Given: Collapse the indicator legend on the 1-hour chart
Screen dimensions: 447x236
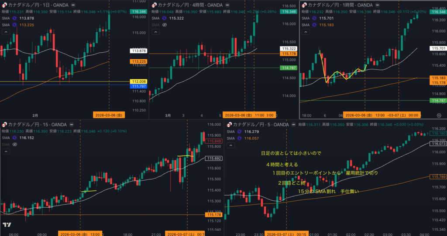Looking at the screenshot, I should [305, 33].
